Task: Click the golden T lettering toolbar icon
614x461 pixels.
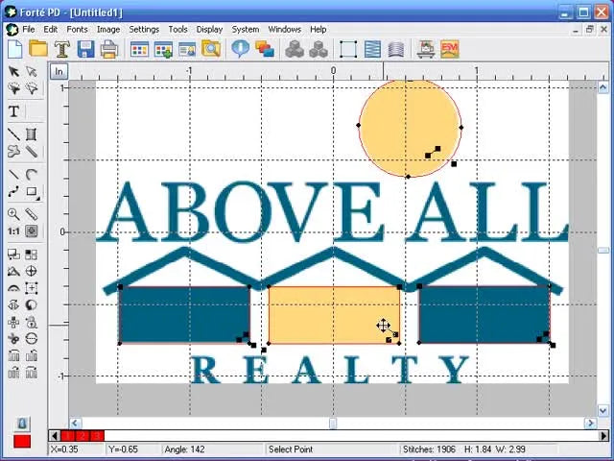Action: [61, 49]
